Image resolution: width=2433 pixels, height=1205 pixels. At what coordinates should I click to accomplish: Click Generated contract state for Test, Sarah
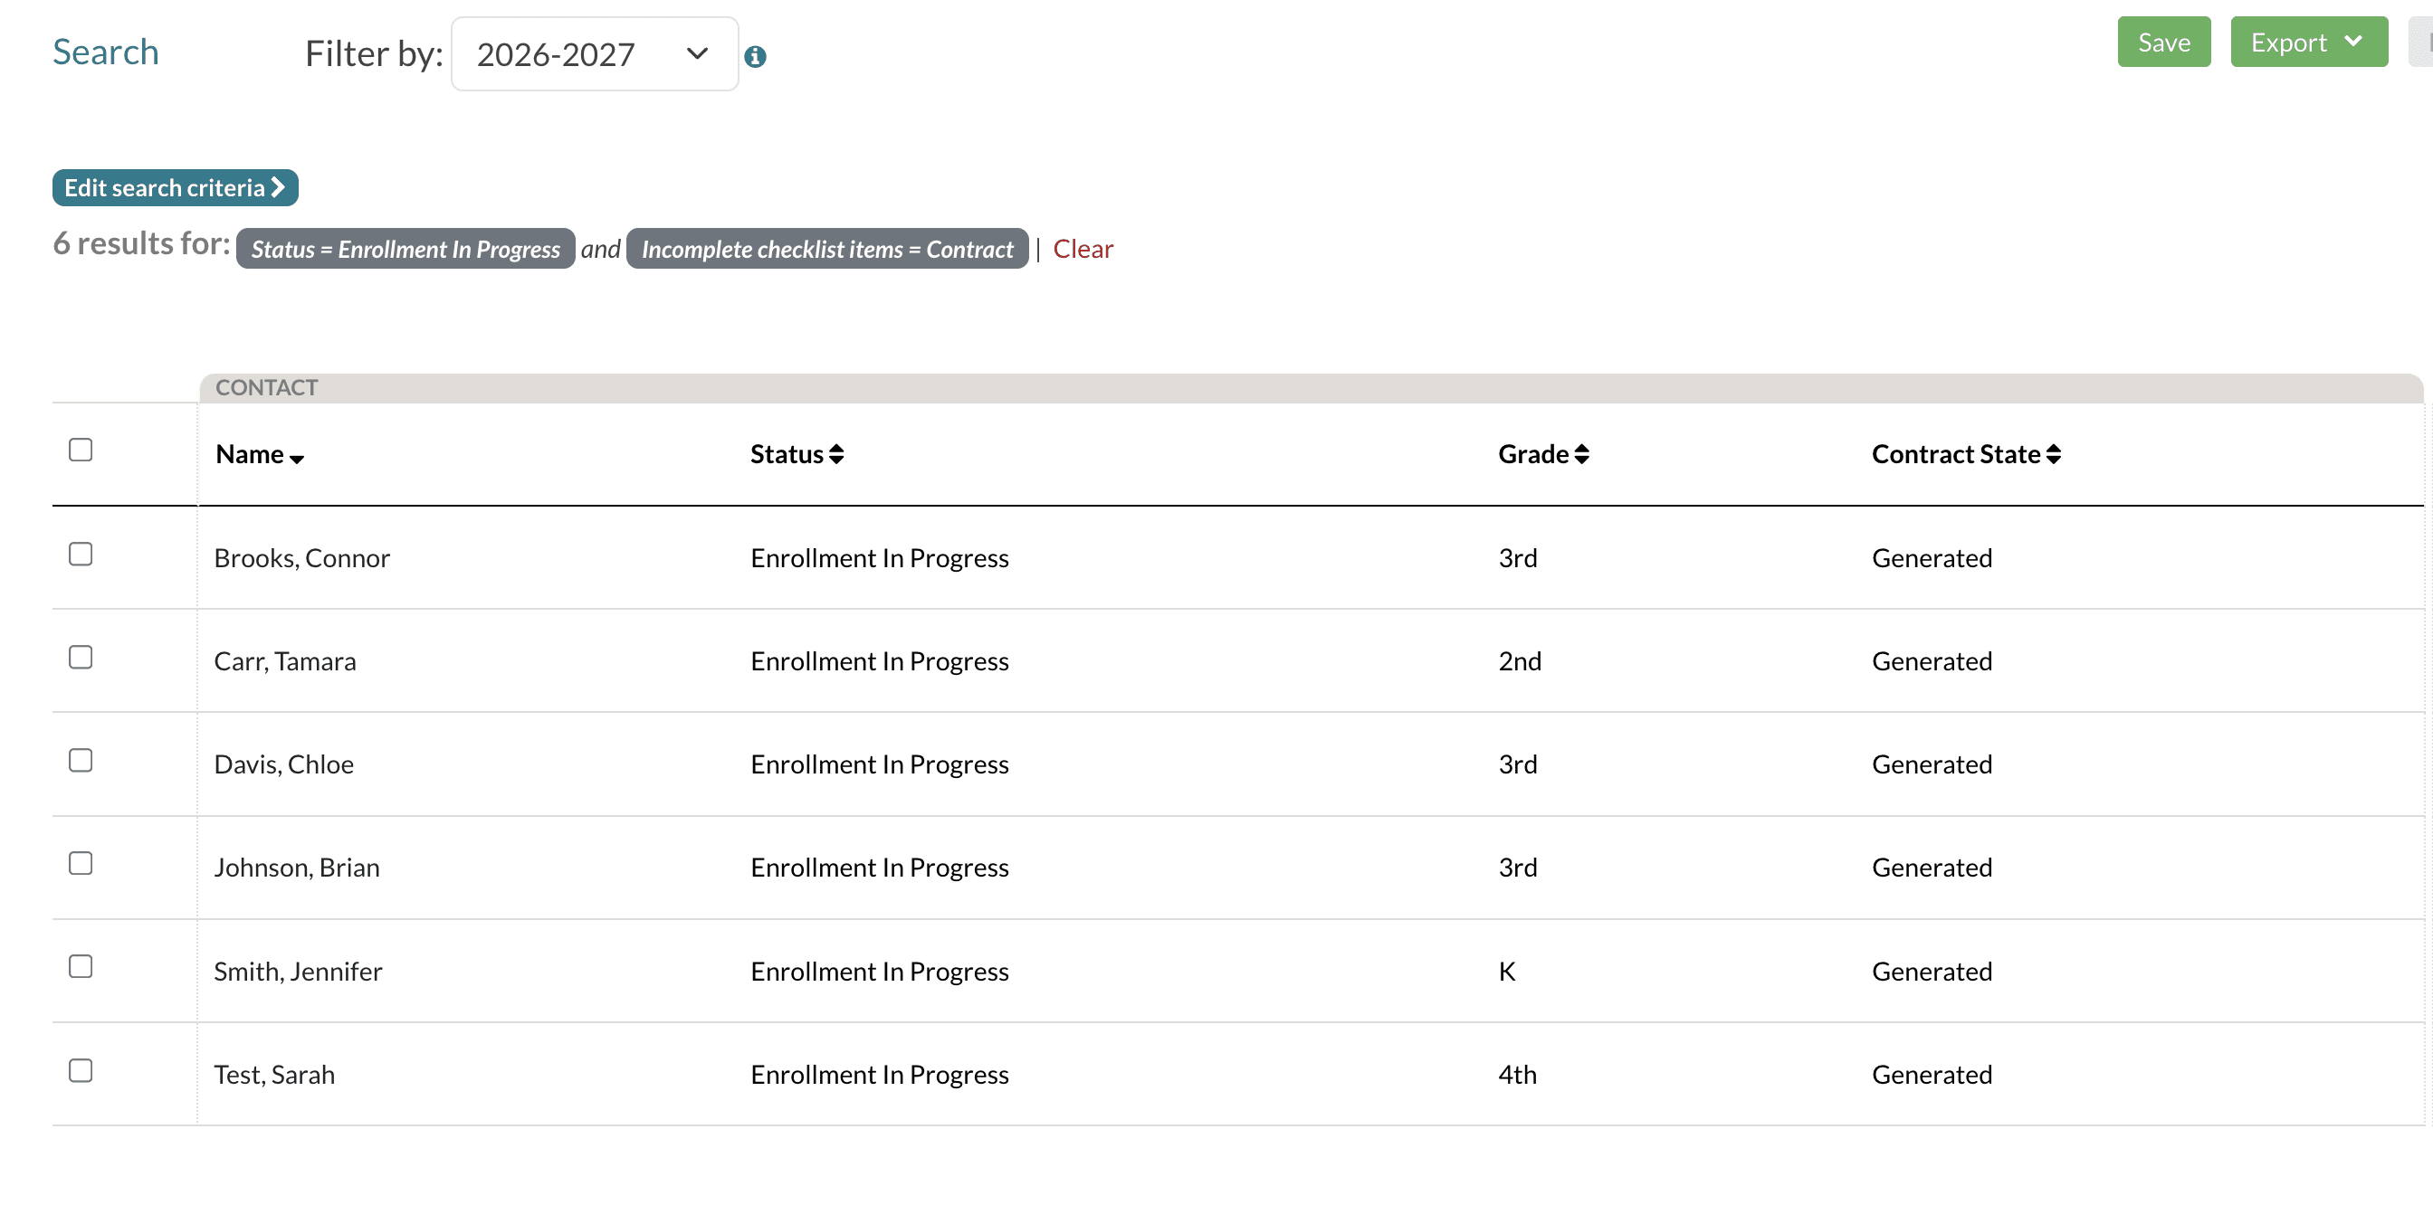(x=1932, y=1075)
